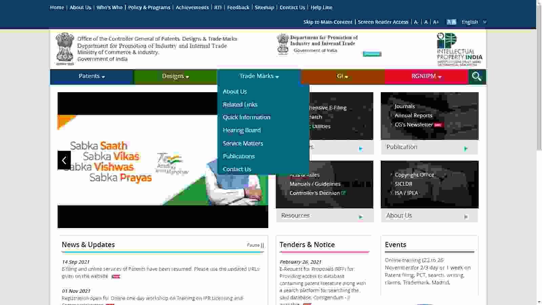The image size is (542, 305).
Task: Click the national emblem logo at left
Action: pyautogui.click(x=65, y=49)
